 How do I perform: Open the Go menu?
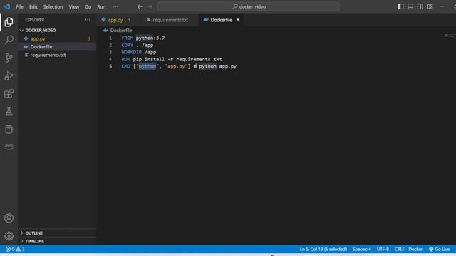[x=88, y=6]
